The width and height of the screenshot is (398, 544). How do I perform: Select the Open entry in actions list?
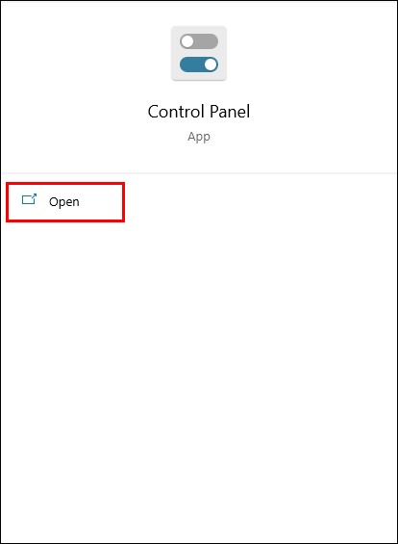65,202
